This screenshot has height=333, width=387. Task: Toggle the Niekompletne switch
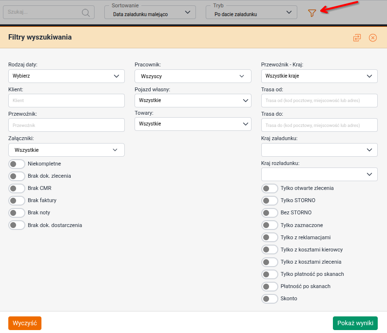[17, 164]
